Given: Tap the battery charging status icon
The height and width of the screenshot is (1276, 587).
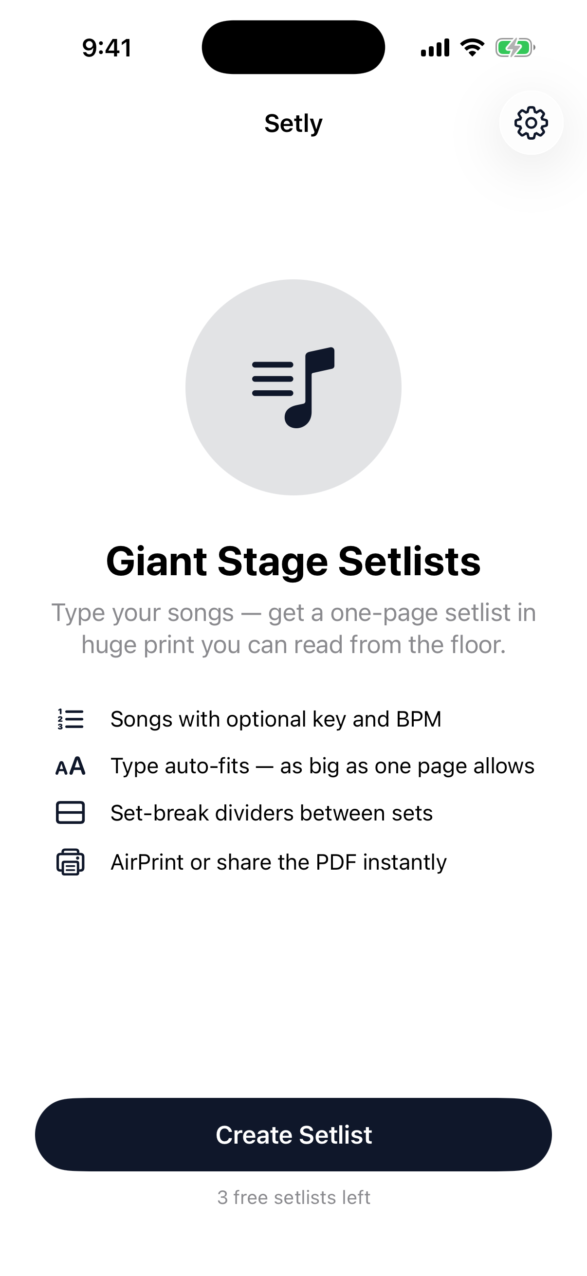Looking at the screenshot, I should pos(515,48).
